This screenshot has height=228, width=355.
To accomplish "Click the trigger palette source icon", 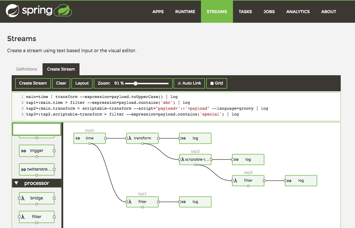I will point(24,151).
